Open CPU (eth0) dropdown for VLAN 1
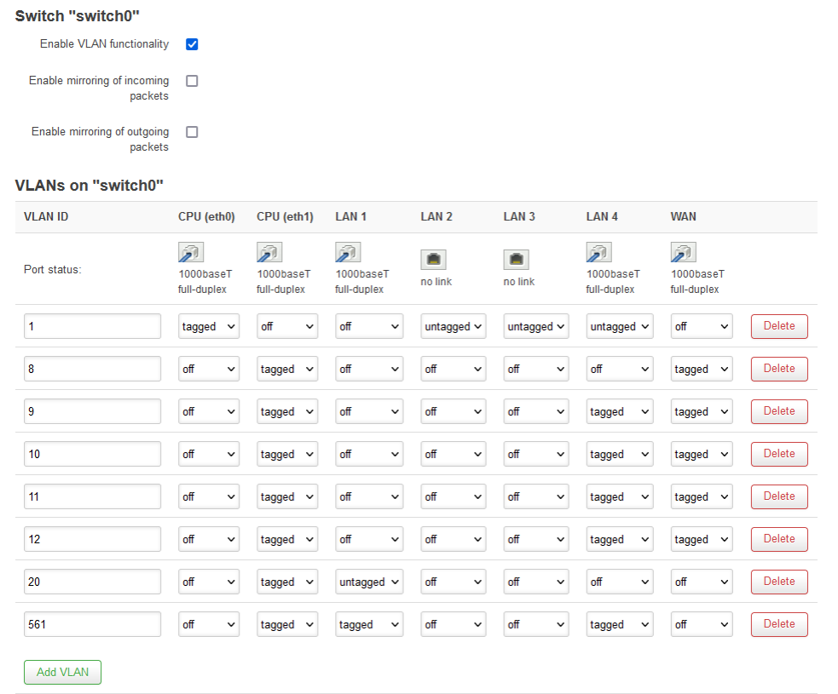This screenshot has width=838, height=694. [x=209, y=326]
